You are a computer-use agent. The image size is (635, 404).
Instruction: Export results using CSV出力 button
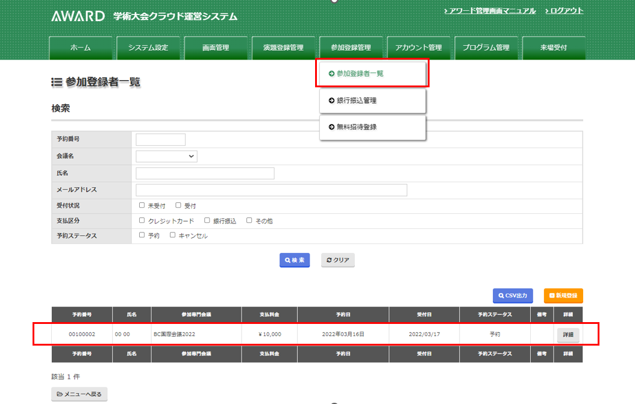point(512,296)
